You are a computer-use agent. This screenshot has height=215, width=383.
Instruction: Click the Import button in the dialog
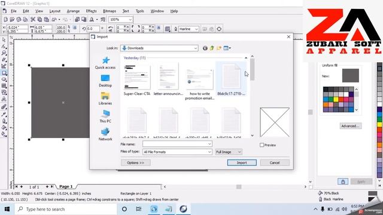[242, 162]
